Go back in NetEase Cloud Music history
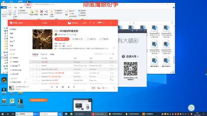Image resolution: width=207 pixels, height=116 pixels. pos(34,23)
